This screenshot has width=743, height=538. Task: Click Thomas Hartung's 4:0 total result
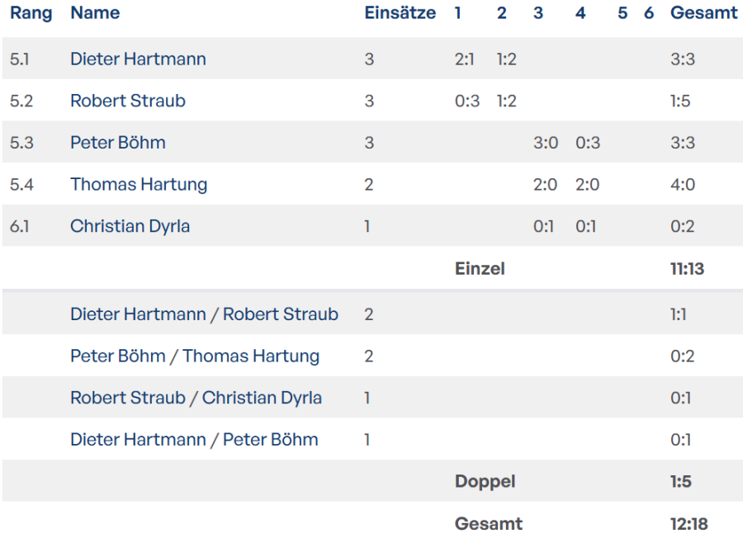click(683, 184)
